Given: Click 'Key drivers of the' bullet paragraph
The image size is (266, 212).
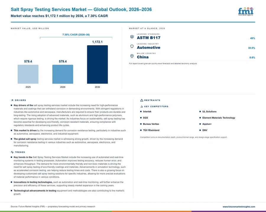Looking at the screenshot, I should tap(69, 115).
